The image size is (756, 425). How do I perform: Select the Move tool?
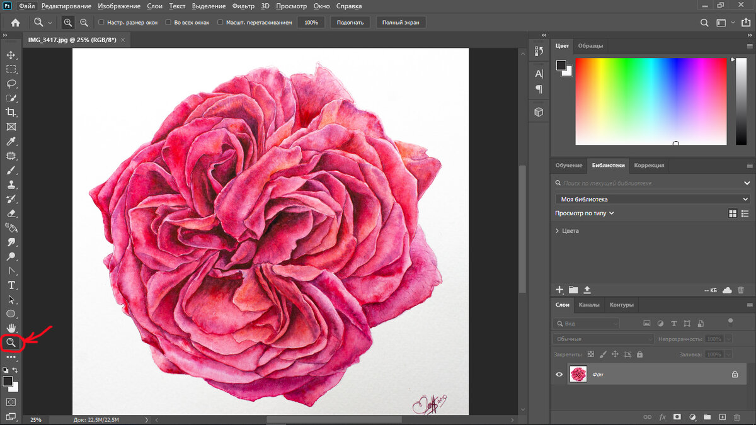point(11,55)
